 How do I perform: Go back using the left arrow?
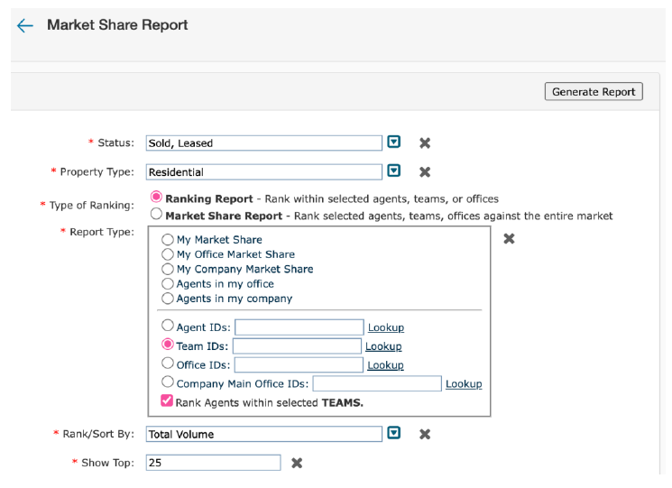(x=25, y=25)
